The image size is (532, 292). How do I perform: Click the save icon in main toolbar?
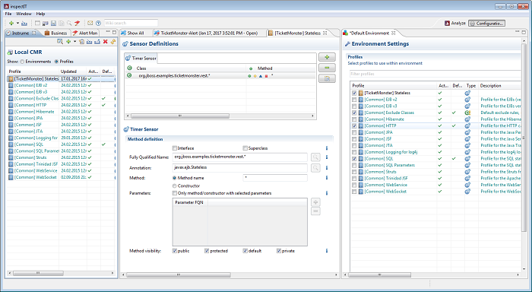click(x=53, y=23)
